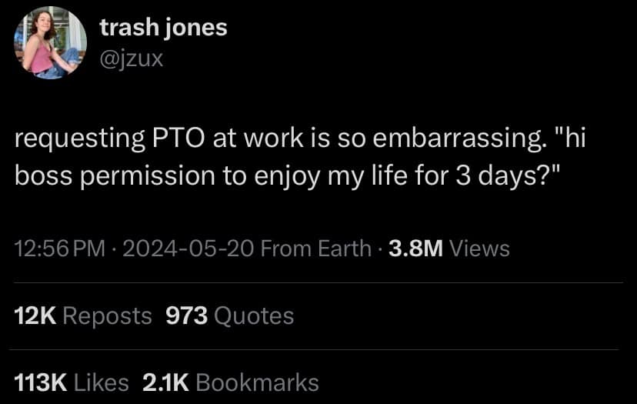Click the From Earth location label
The width and height of the screenshot is (637, 404).
coord(316,249)
